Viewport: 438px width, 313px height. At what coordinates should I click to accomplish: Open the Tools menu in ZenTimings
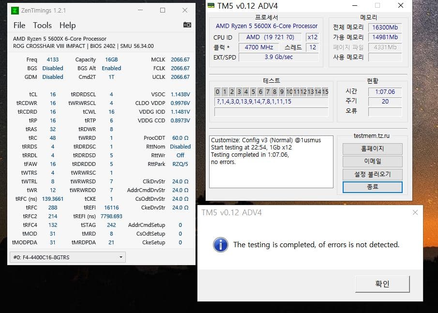[x=43, y=26]
